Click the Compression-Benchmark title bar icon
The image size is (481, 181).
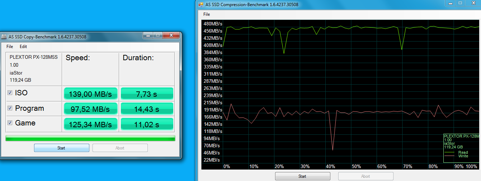coord(201,5)
